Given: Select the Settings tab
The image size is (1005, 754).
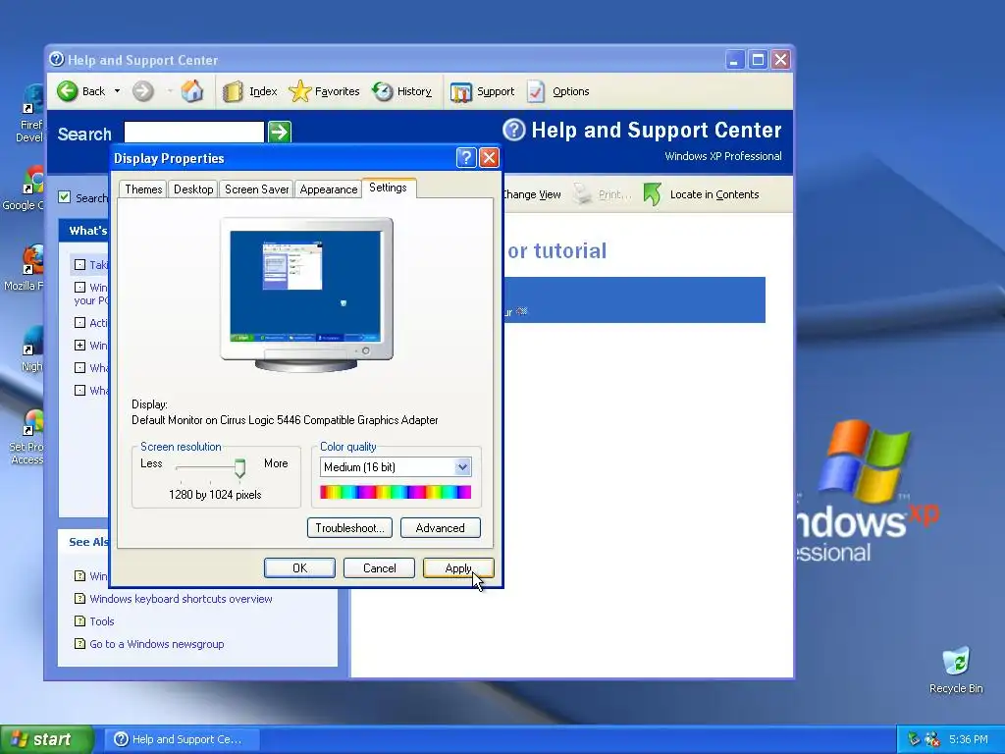Looking at the screenshot, I should click(388, 188).
